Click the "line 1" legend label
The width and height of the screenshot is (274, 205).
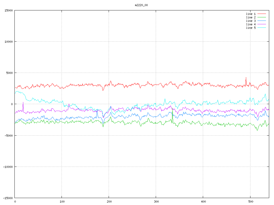(251, 14)
